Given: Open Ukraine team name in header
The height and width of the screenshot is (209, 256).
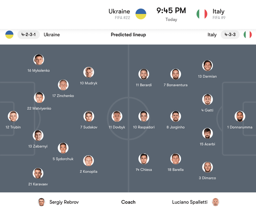Looking at the screenshot, I should pos(119,11).
